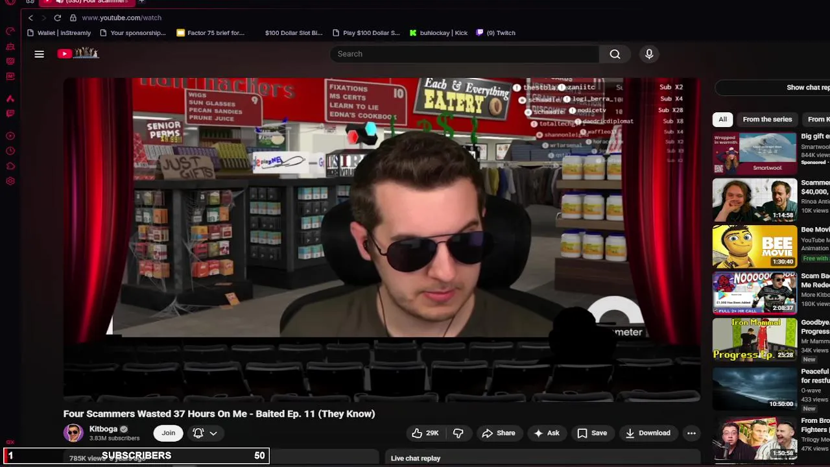Open the YouTube hamburger guide menu

[x=39, y=54]
